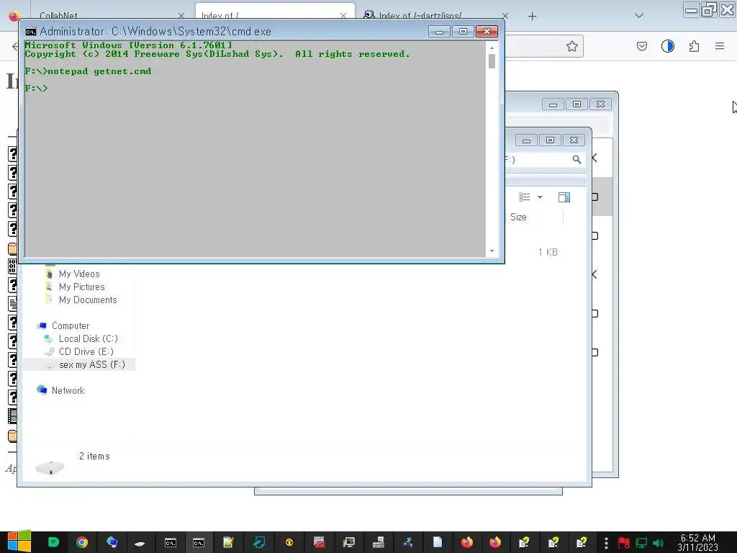
Task: Minimize the cmd.exe window
Action: 440,32
